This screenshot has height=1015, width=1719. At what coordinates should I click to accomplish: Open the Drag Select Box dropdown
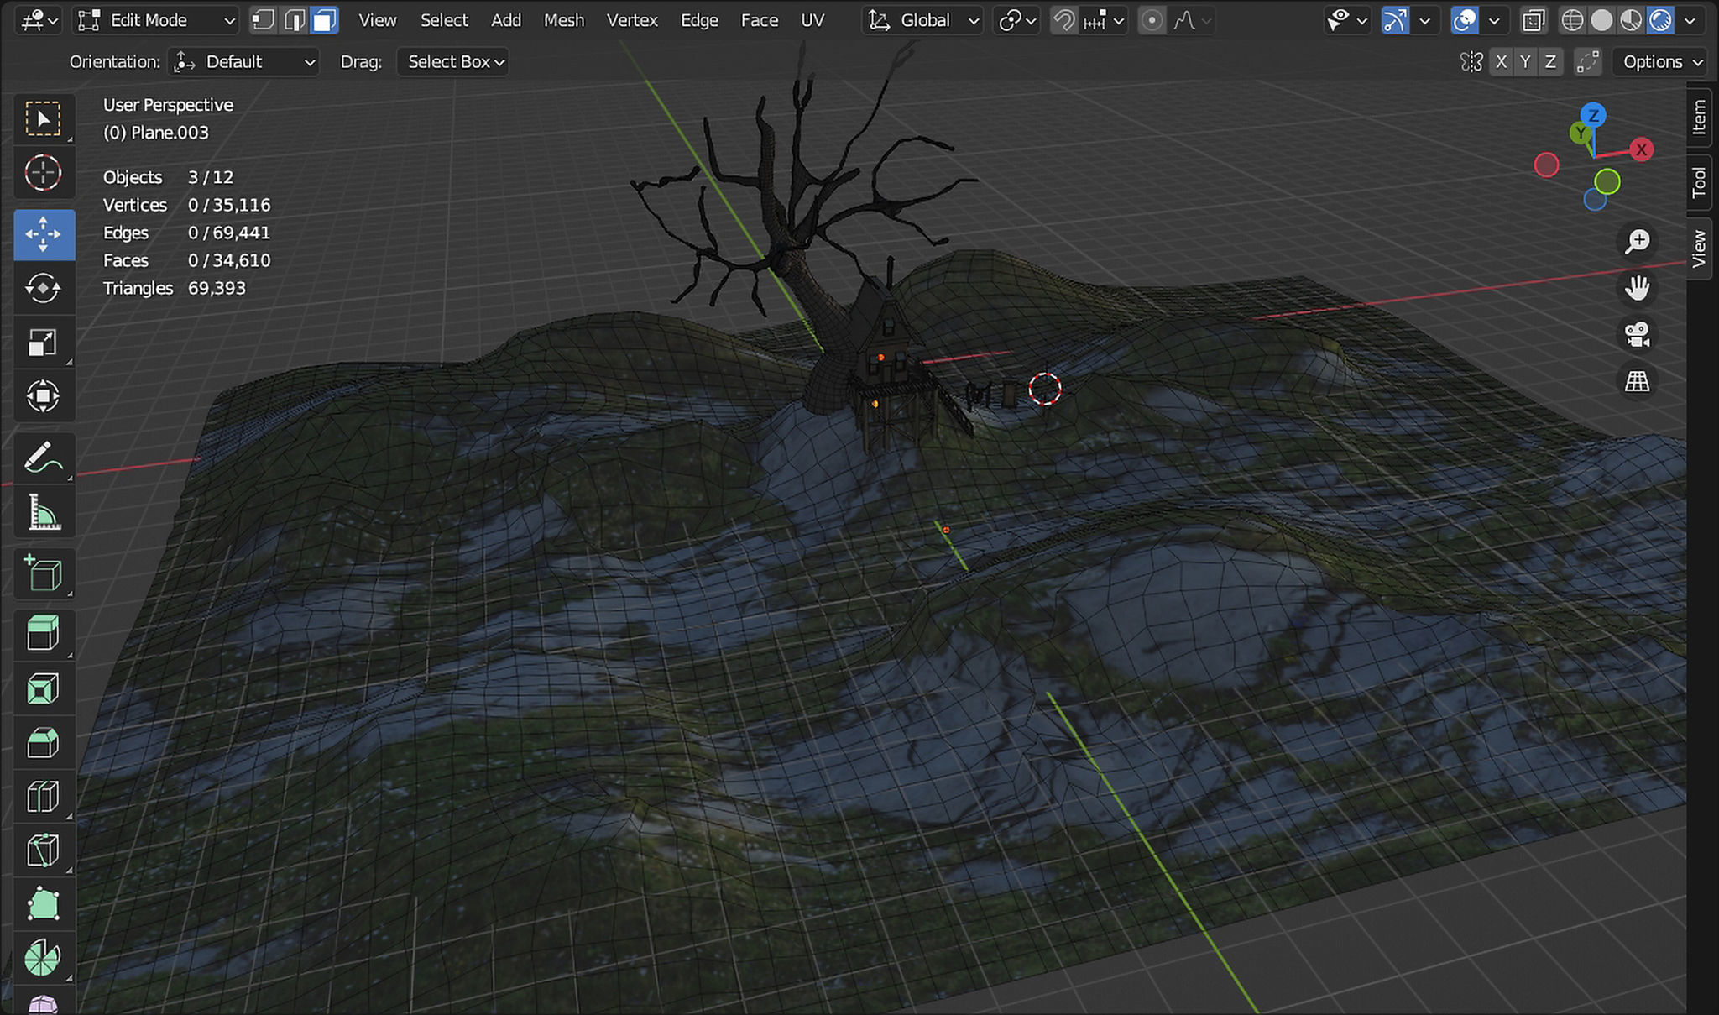tap(452, 62)
